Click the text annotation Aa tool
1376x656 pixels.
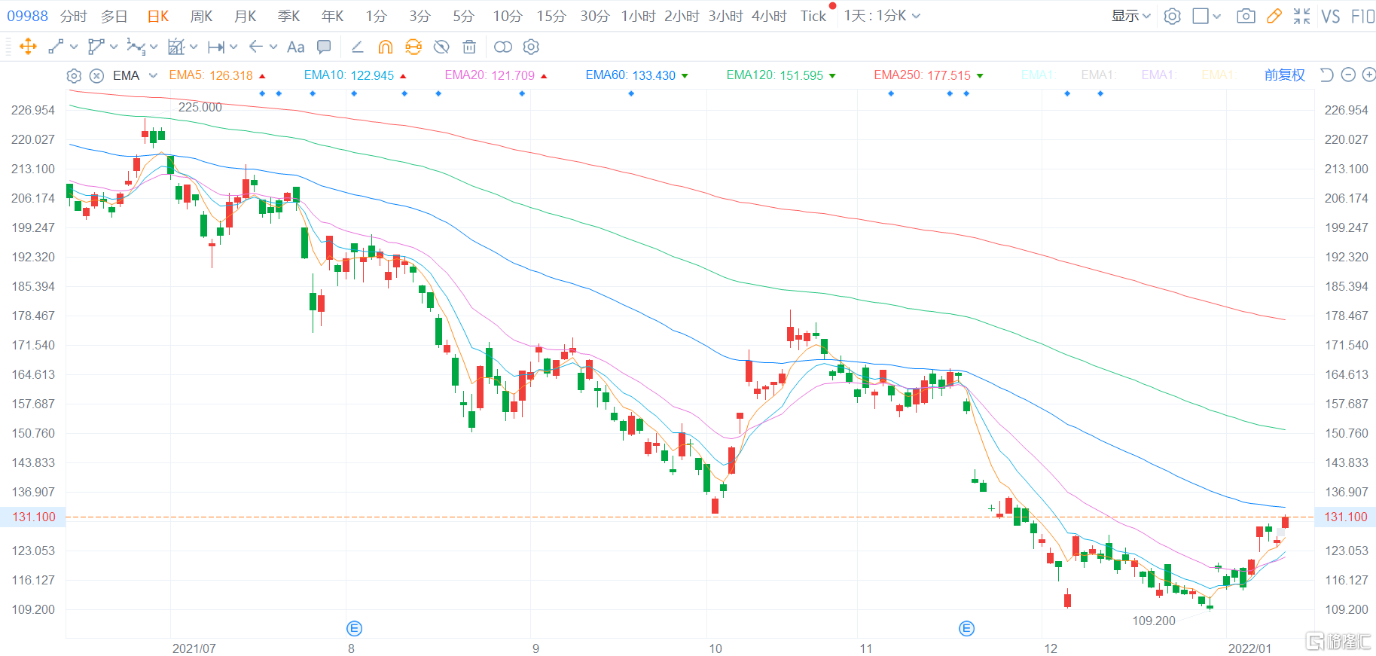(x=296, y=47)
